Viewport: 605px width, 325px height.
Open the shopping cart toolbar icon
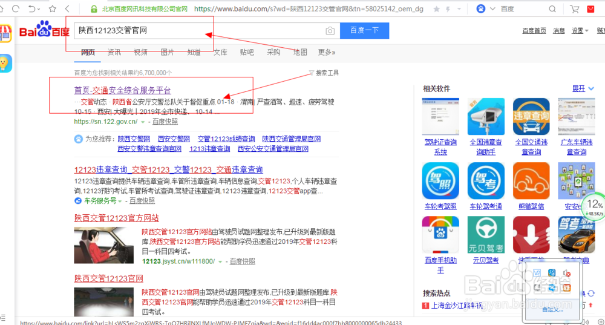click(575, 9)
